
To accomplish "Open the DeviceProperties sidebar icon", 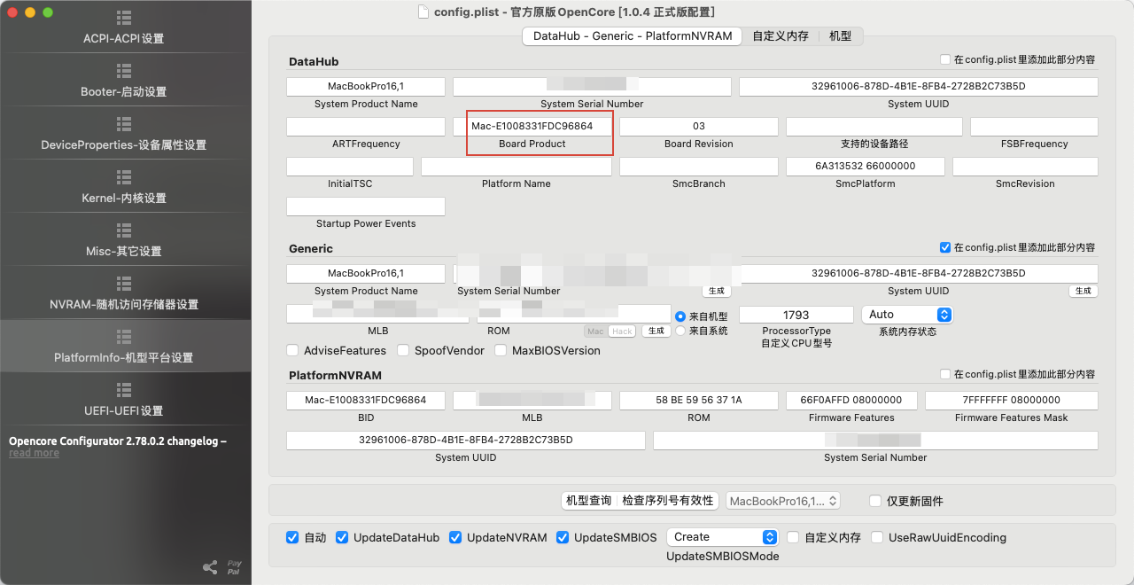I will 124,124.
